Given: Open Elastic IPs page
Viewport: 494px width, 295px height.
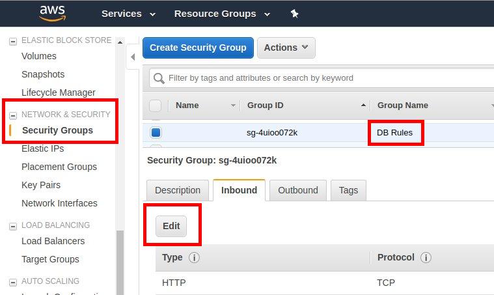Looking at the screenshot, I should (x=43, y=148).
